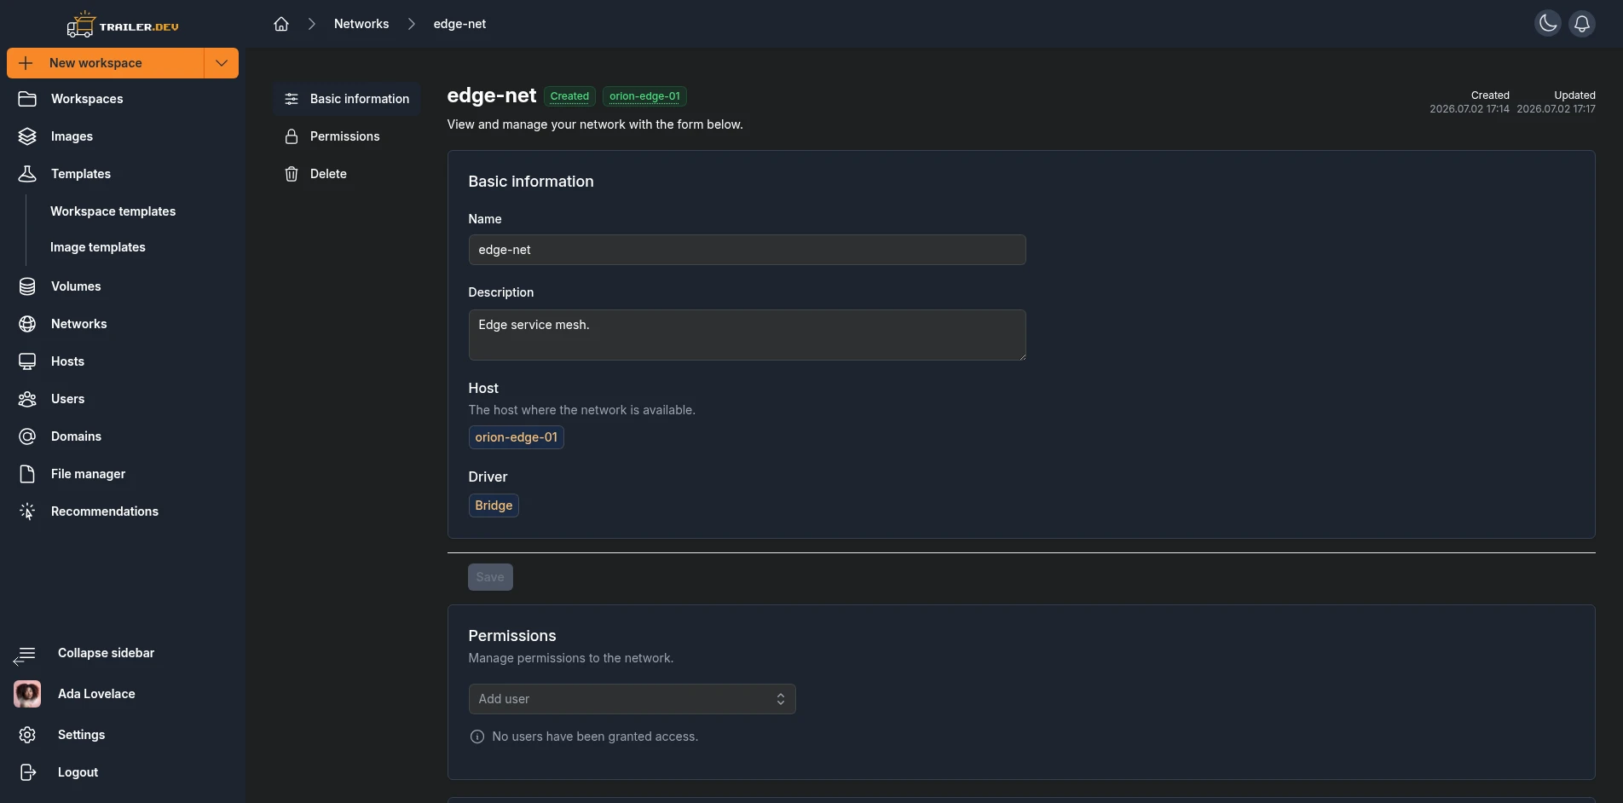This screenshot has width=1623, height=803.
Task: Select the Basic information tab
Action: pos(346,99)
